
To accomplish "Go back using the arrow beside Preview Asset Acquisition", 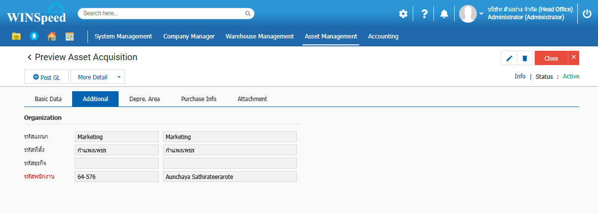I will coord(30,58).
